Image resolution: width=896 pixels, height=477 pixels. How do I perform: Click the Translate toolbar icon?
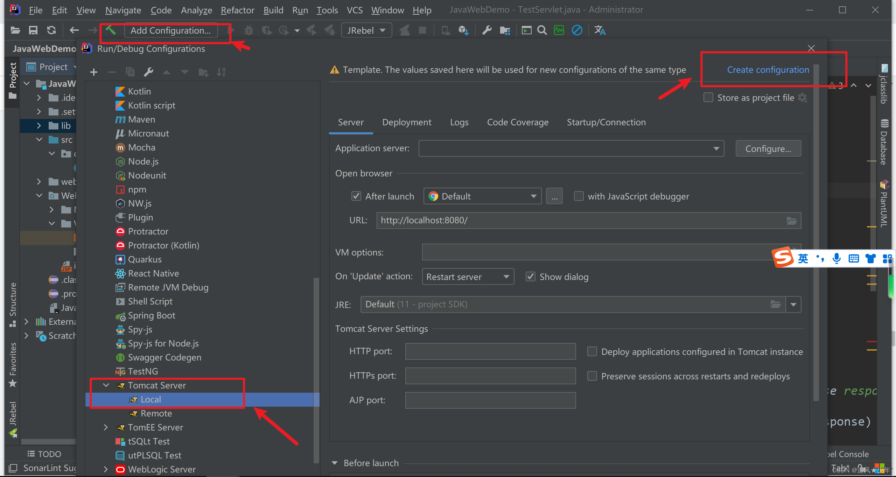(600, 30)
